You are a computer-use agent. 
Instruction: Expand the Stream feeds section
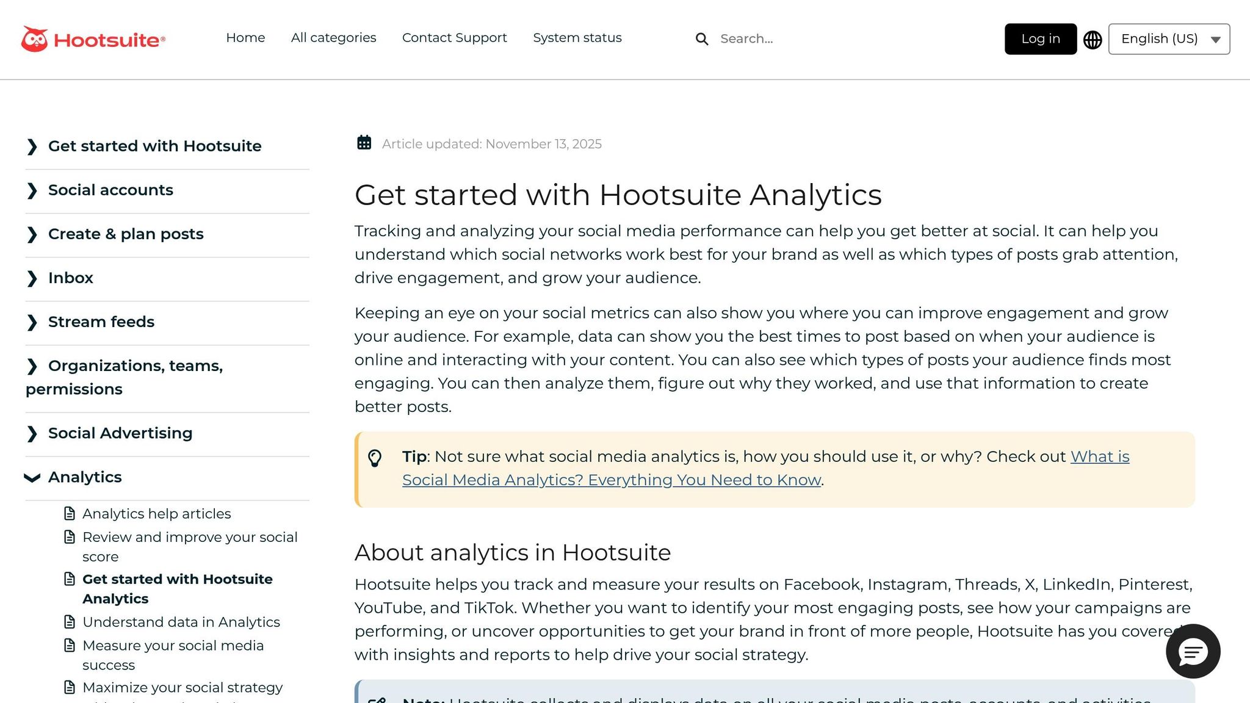tap(101, 322)
